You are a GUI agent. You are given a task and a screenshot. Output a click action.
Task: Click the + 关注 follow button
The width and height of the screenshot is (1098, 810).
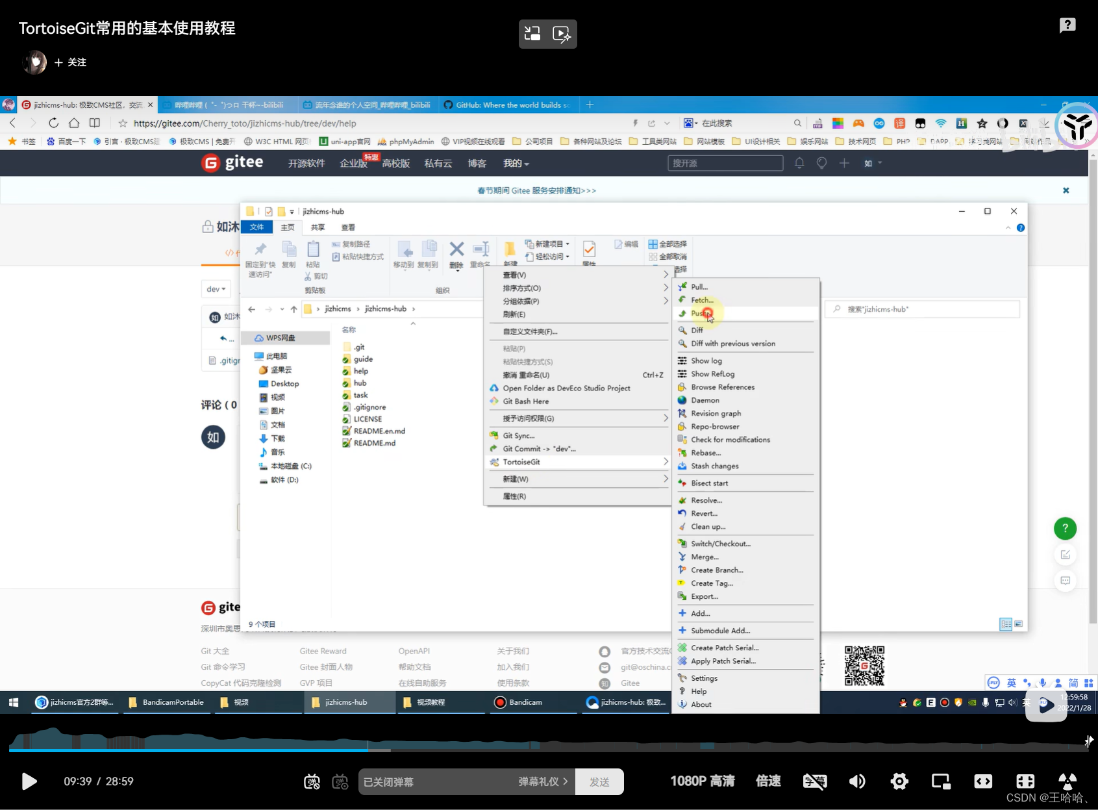70,62
